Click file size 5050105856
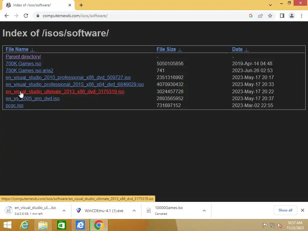This screenshot has height=231, width=308. [x=170, y=64]
